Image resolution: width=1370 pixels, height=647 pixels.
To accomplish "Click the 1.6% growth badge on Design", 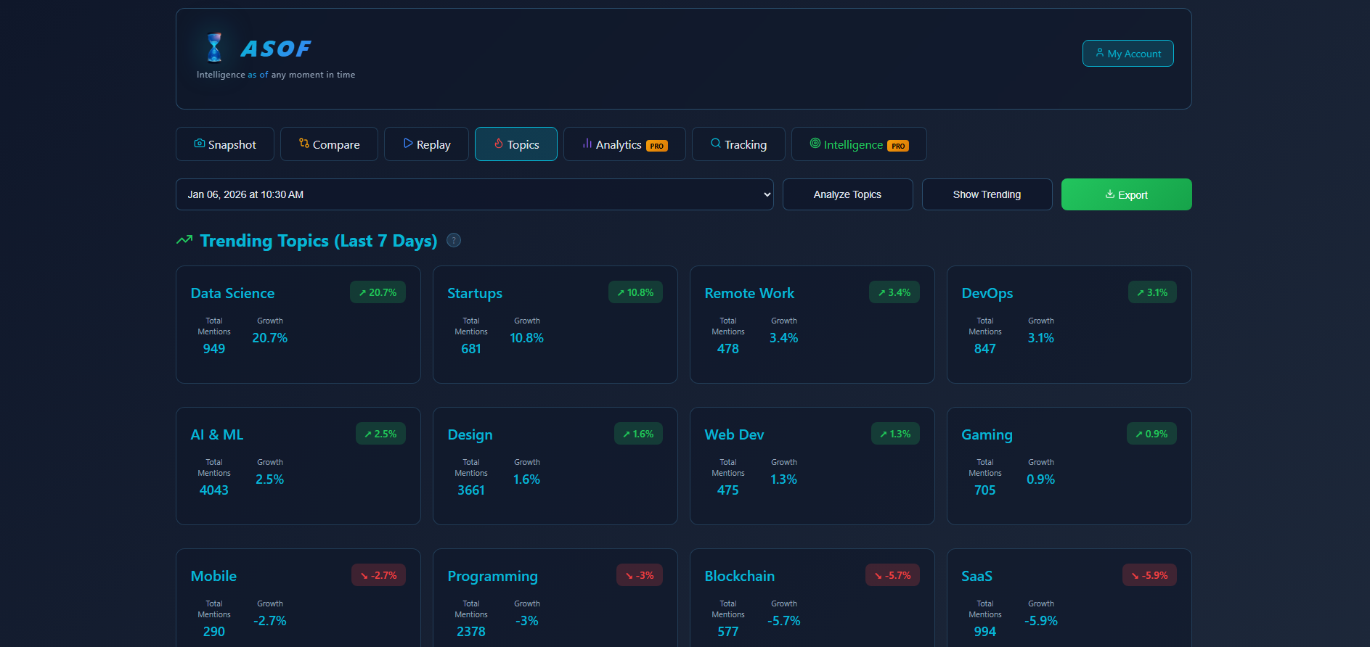I will point(638,434).
